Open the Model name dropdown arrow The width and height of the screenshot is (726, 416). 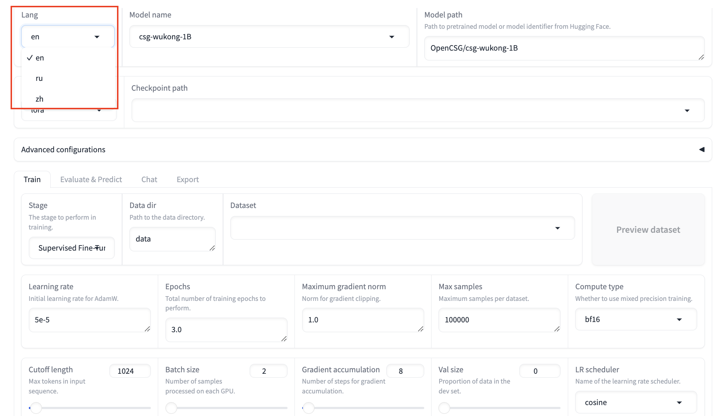point(392,37)
